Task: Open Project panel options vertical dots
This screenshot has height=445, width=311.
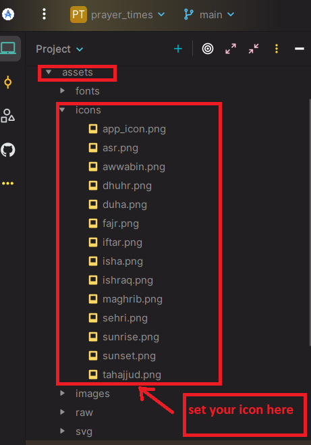Action: (x=277, y=49)
